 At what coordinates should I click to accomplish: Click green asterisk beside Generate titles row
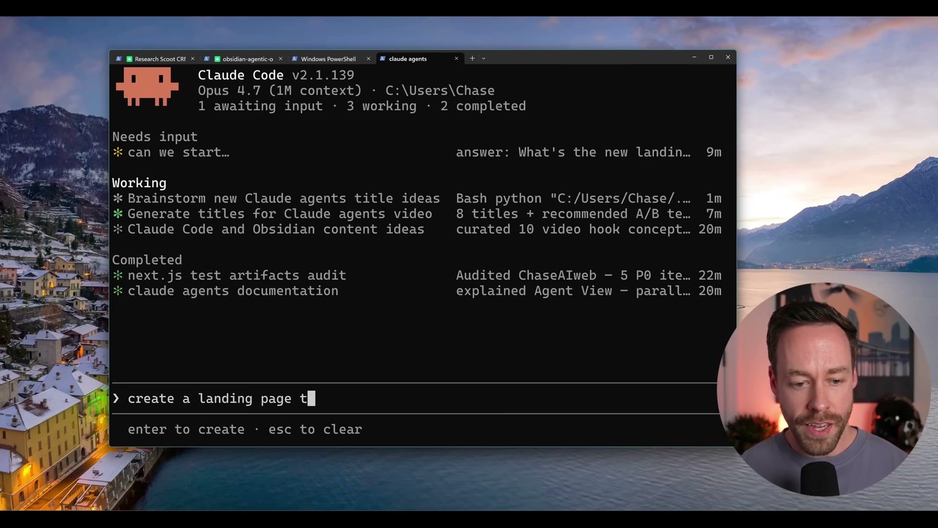pyautogui.click(x=118, y=214)
